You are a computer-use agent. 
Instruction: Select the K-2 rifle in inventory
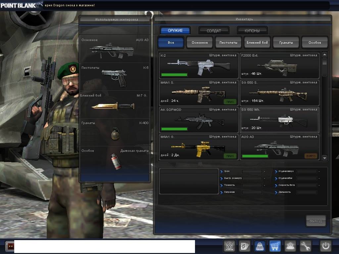199,65
